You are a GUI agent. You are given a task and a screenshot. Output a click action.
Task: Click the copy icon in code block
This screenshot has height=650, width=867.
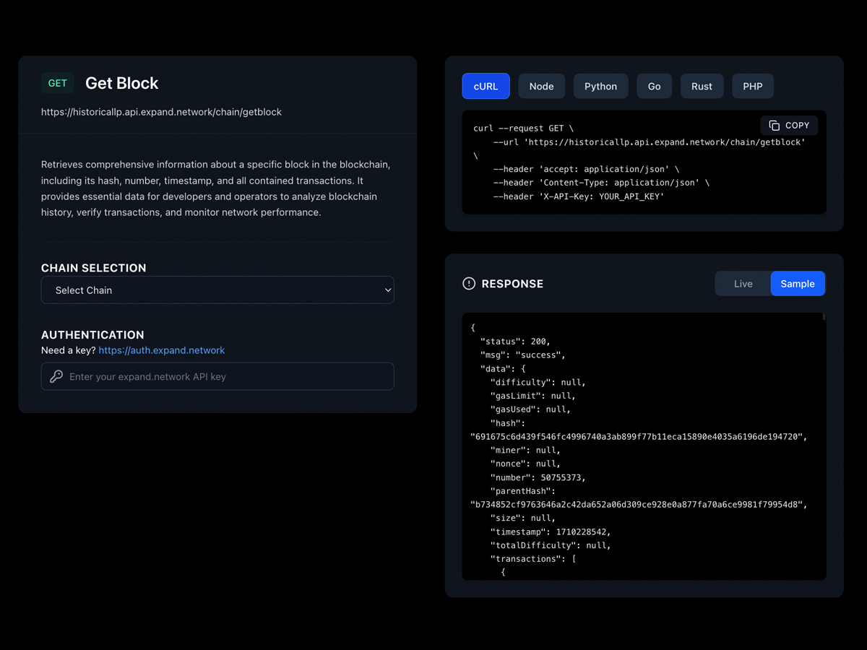(x=774, y=125)
